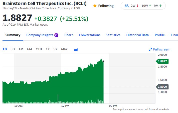Select the 5D chart range
This screenshot has height=113, width=178.
(13, 49)
